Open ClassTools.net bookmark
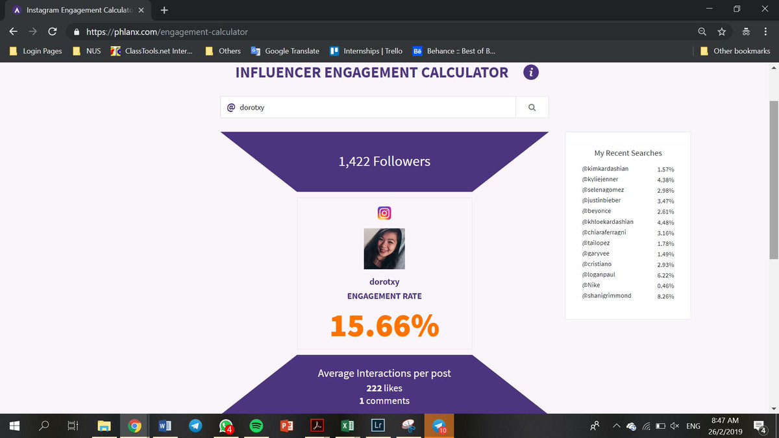779x438 pixels. click(x=152, y=51)
